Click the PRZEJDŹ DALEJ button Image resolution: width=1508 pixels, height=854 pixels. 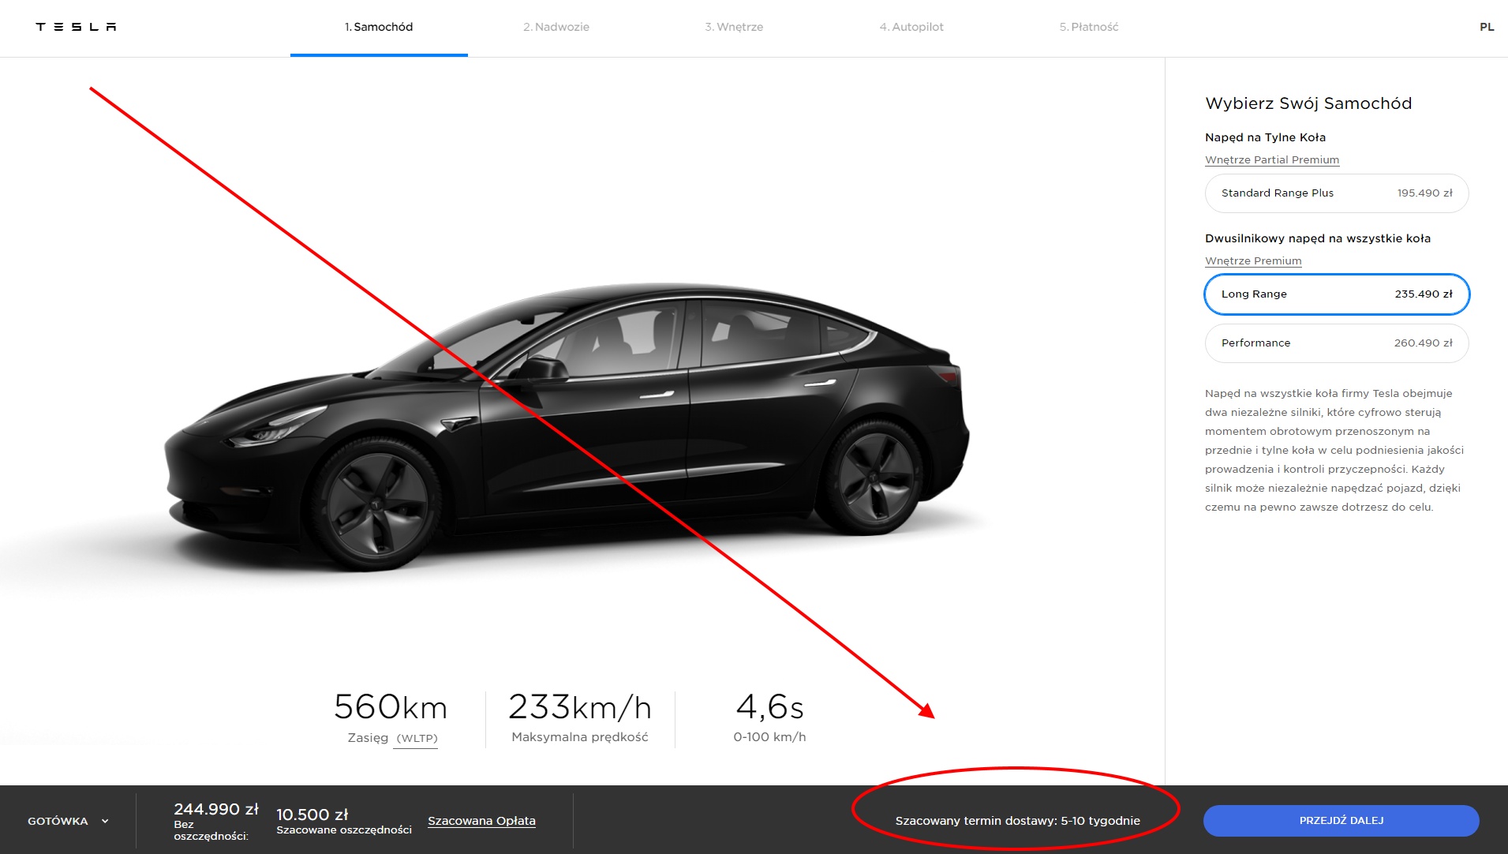[x=1341, y=821]
